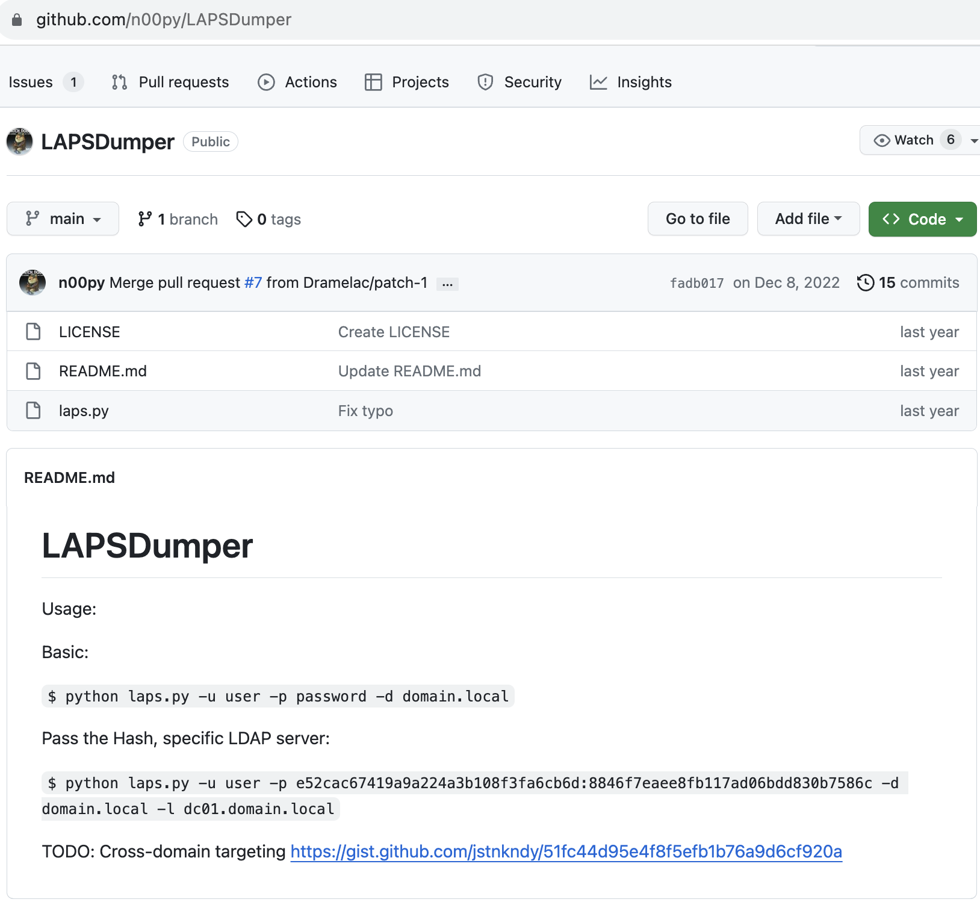Open the gist.github.com cross-domain link
Viewport: 980px width, 902px height.
pyautogui.click(x=566, y=851)
